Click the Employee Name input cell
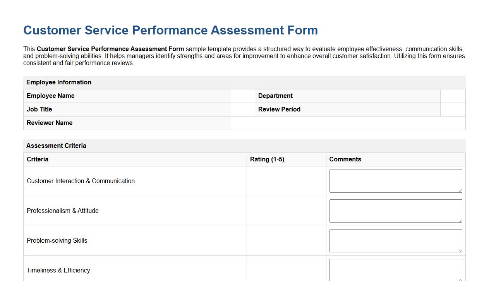This screenshot has height=281, width=489. click(242, 96)
